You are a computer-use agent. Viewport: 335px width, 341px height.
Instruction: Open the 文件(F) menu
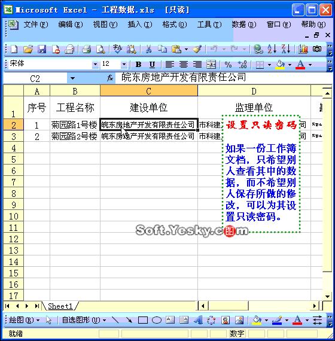click(x=36, y=25)
